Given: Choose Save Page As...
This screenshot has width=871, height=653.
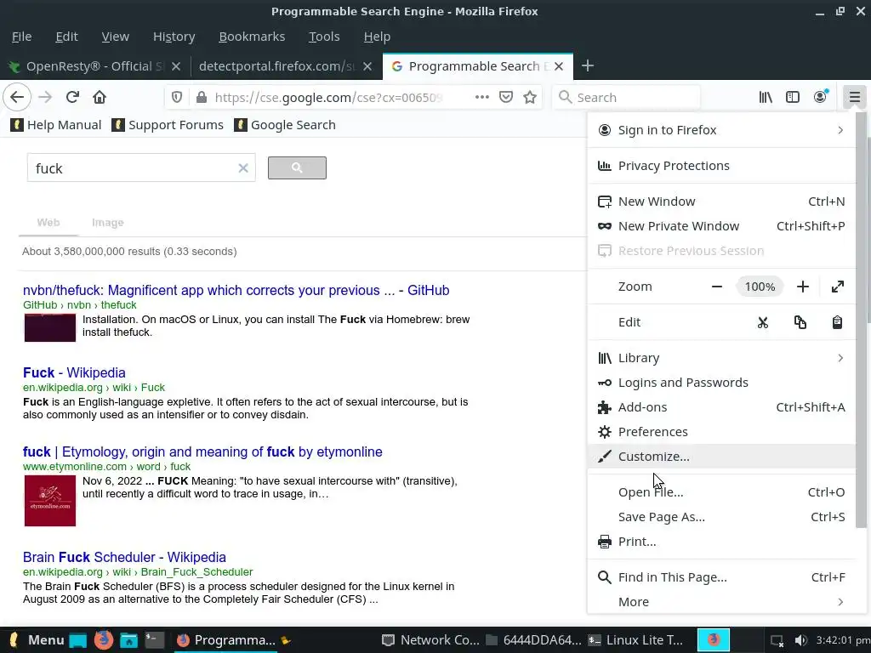Looking at the screenshot, I should (x=721, y=517).
